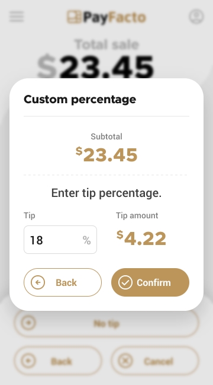Focus the Tip percentage input field
The width and height of the screenshot is (213, 385).
tap(60, 240)
